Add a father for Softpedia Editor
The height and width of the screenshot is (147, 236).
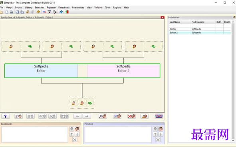11,46
